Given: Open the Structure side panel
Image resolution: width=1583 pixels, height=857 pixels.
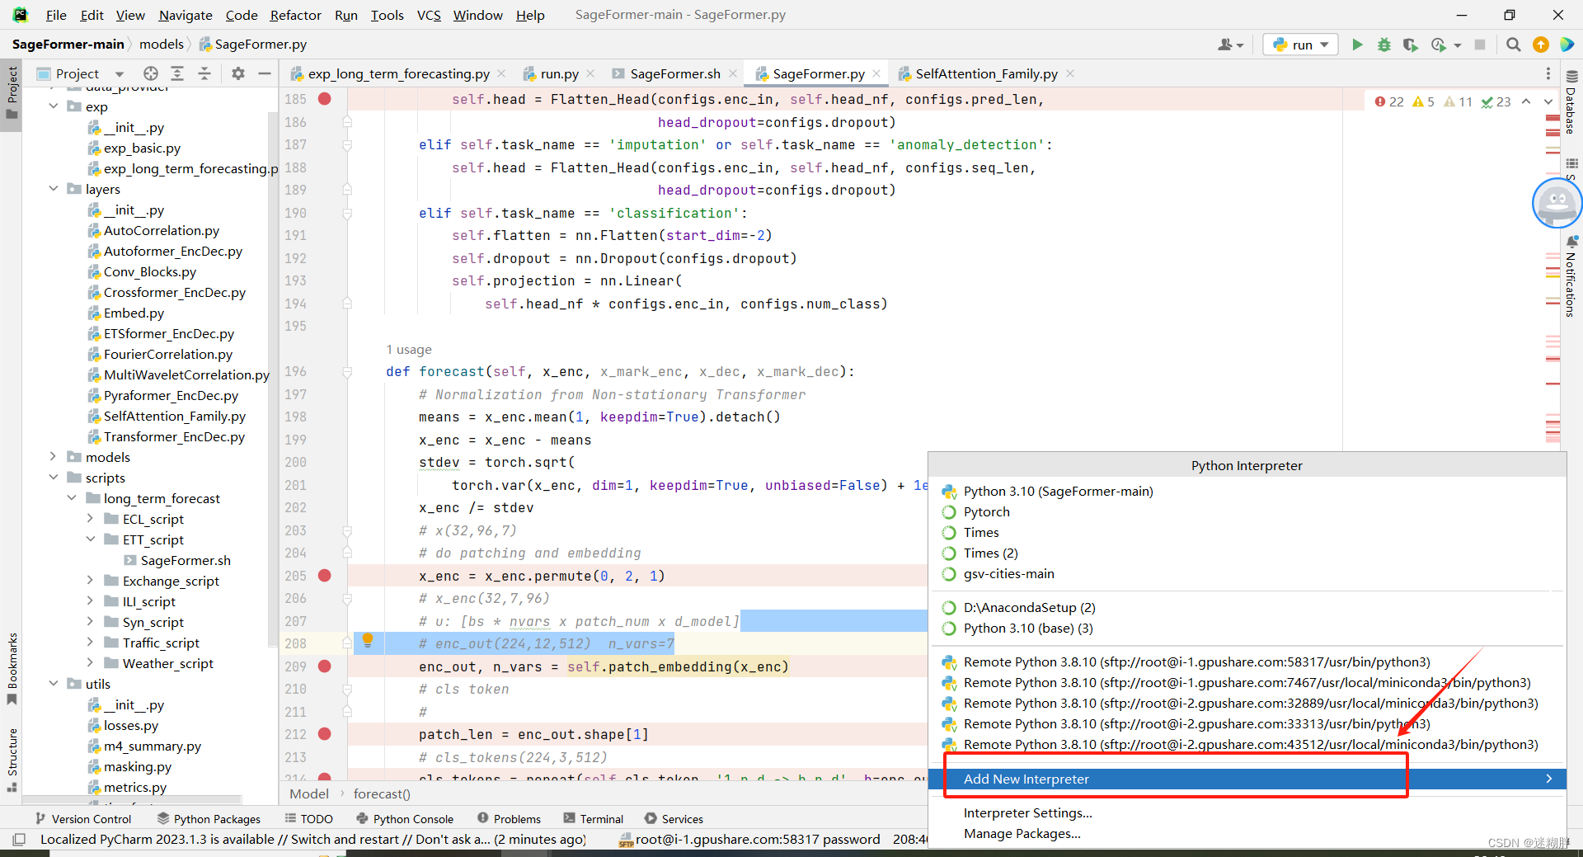Looking at the screenshot, I should [x=12, y=759].
